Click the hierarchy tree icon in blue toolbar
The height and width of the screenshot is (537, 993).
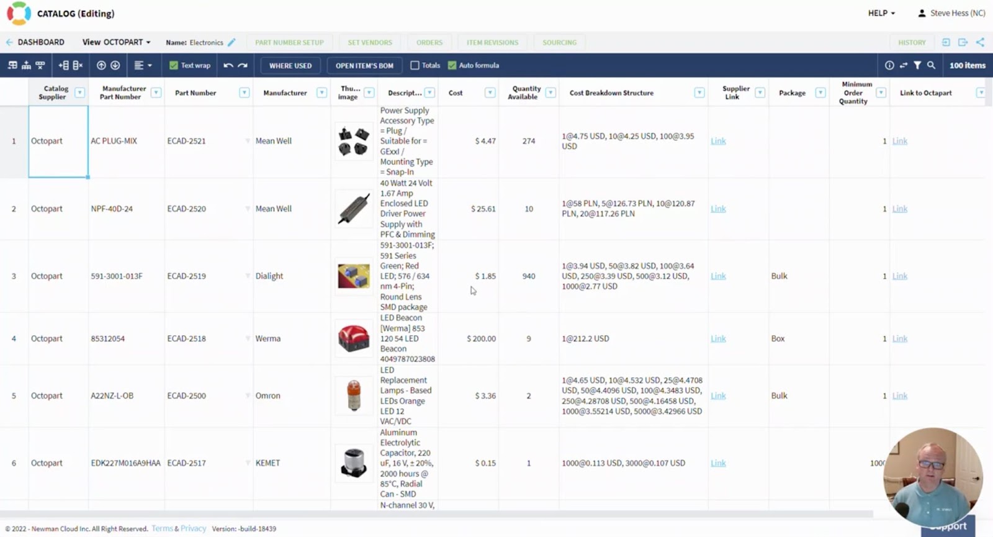tap(26, 65)
